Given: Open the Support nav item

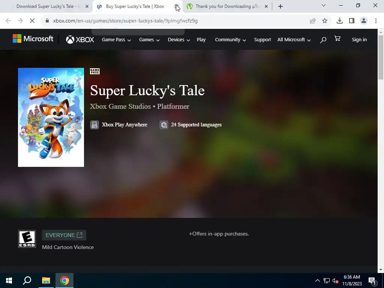Looking at the screenshot, I should point(262,40).
